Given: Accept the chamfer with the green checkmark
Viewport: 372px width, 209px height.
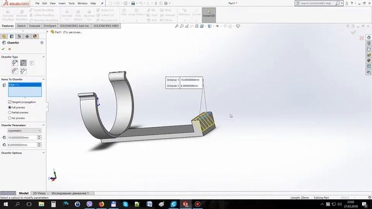Looking at the screenshot, I should tap(3, 49).
